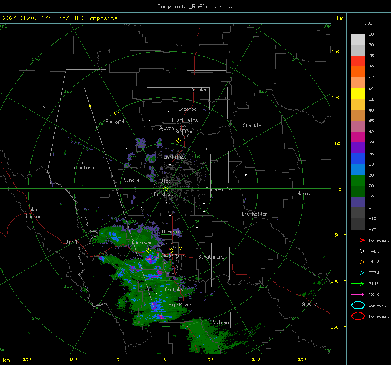
Task: Click the Okotoks town label
Action: (x=174, y=289)
